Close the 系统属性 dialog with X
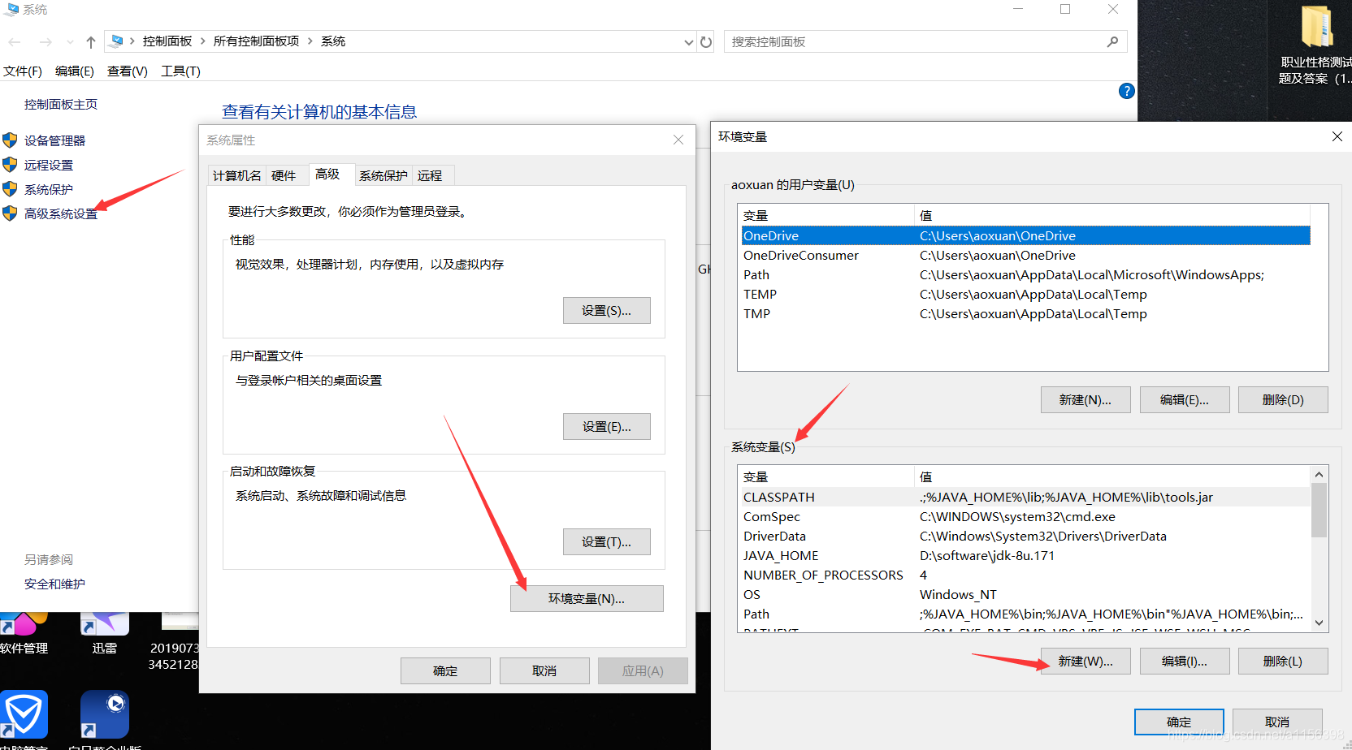 coord(678,140)
